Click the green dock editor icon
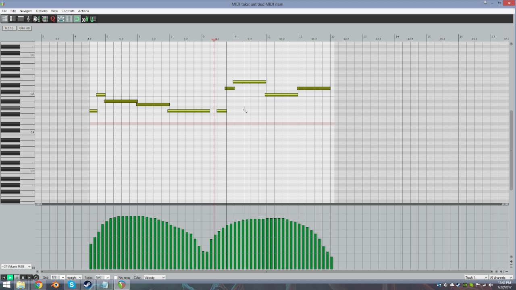This screenshot has width=516, height=290. [93, 19]
